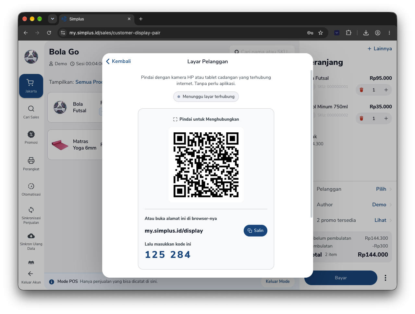Click Keluar Akun arrow icon
Viewport: 415px width, 314px height.
click(31, 274)
